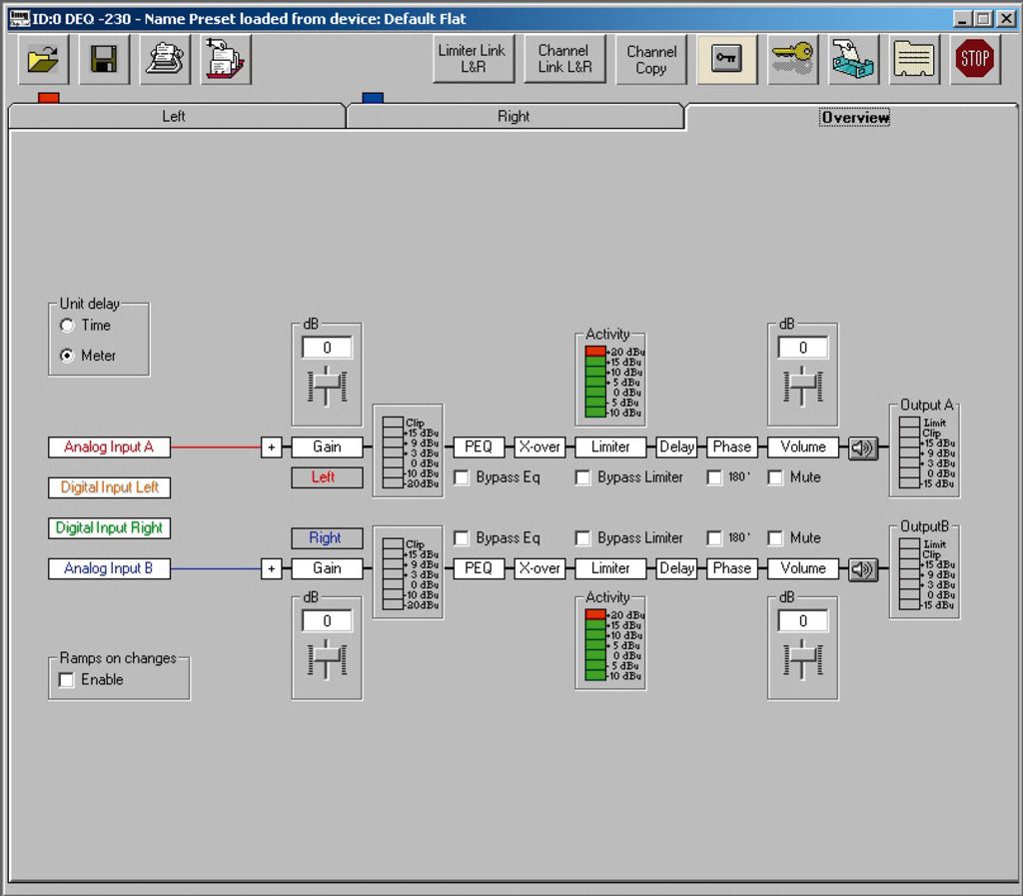Image resolution: width=1023 pixels, height=896 pixels.
Task: Select the Time unit delay option
Action: pyautogui.click(x=68, y=326)
